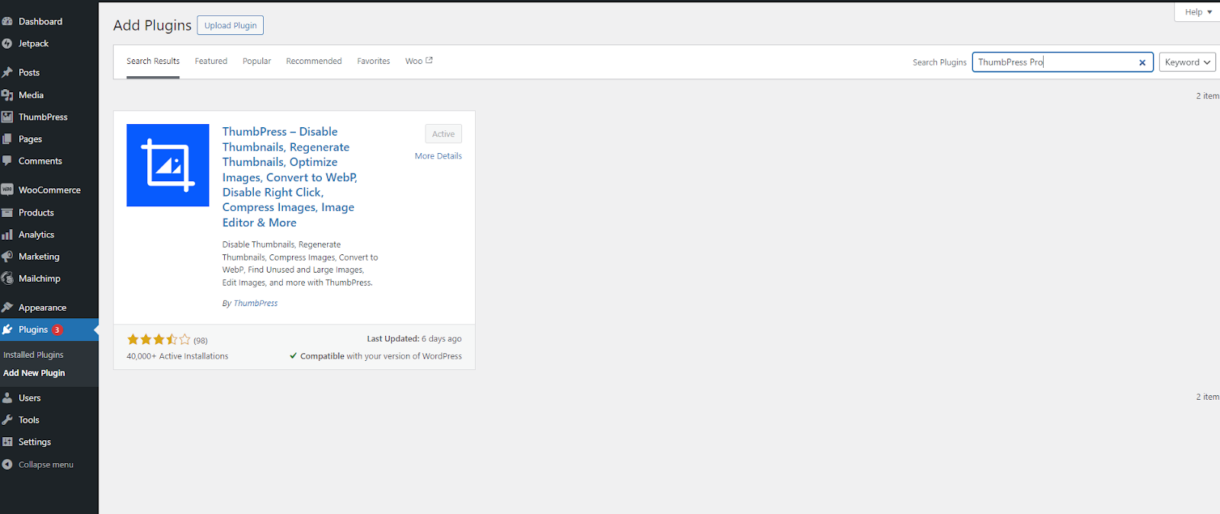Click the Upload Plugin button
This screenshot has width=1220, height=514.
[230, 25]
